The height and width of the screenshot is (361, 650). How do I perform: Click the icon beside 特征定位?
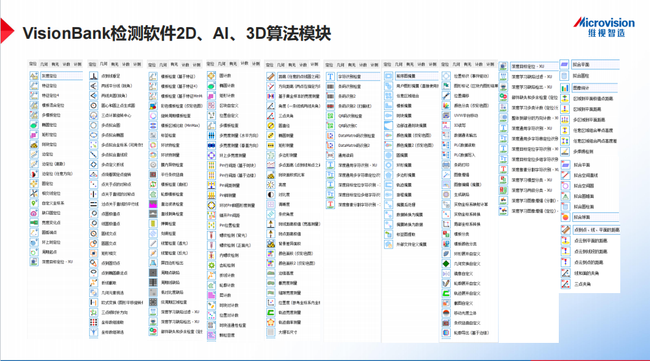coord(34,86)
